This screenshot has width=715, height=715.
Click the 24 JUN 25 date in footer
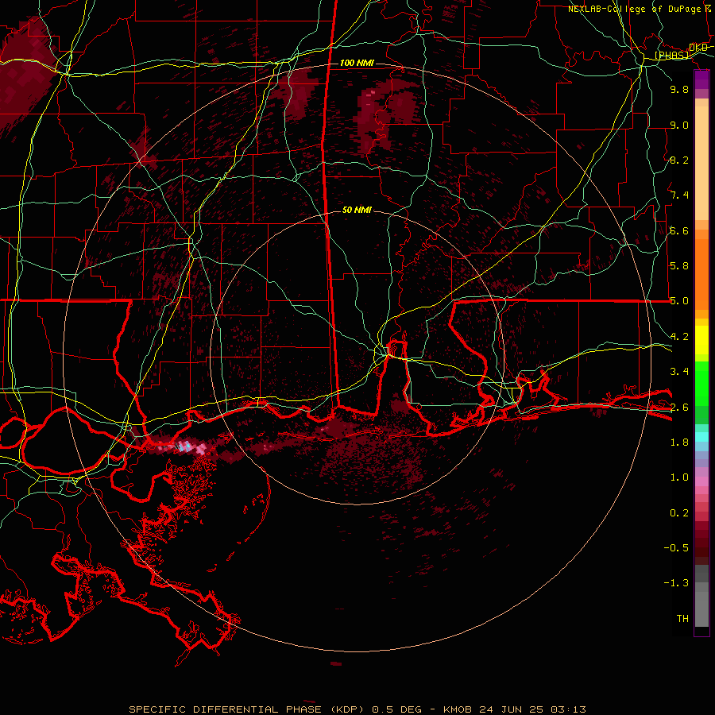512,709
